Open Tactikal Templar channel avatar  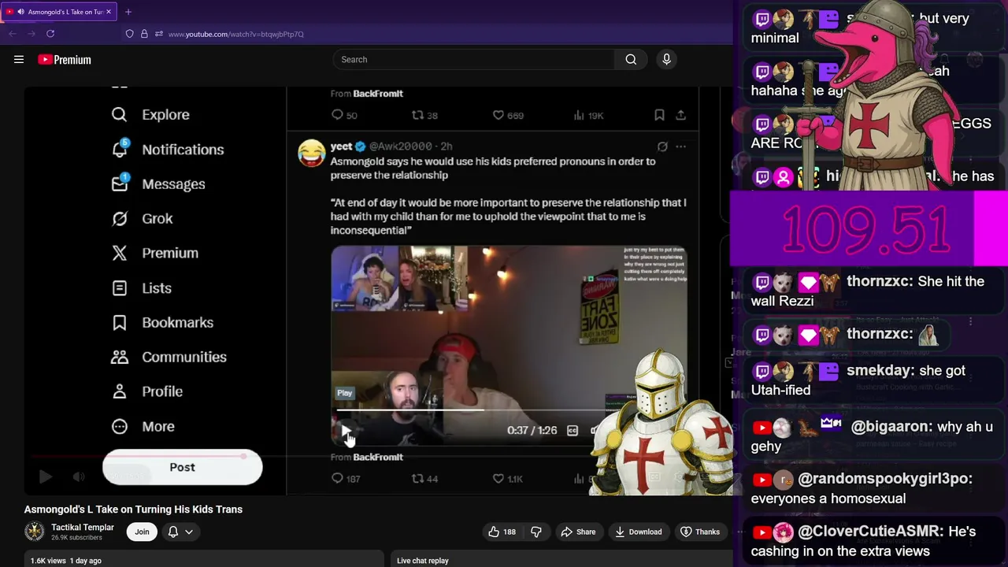tap(34, 532)
